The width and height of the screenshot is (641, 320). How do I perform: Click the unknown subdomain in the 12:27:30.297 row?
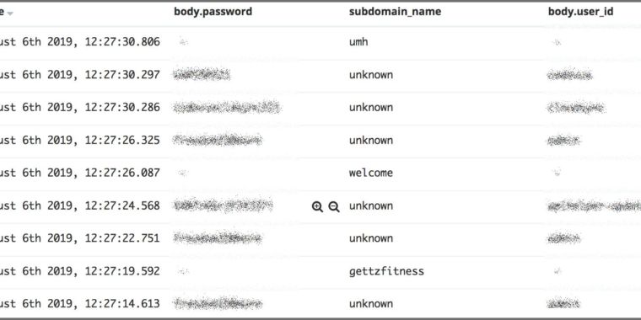click(371, 75)
